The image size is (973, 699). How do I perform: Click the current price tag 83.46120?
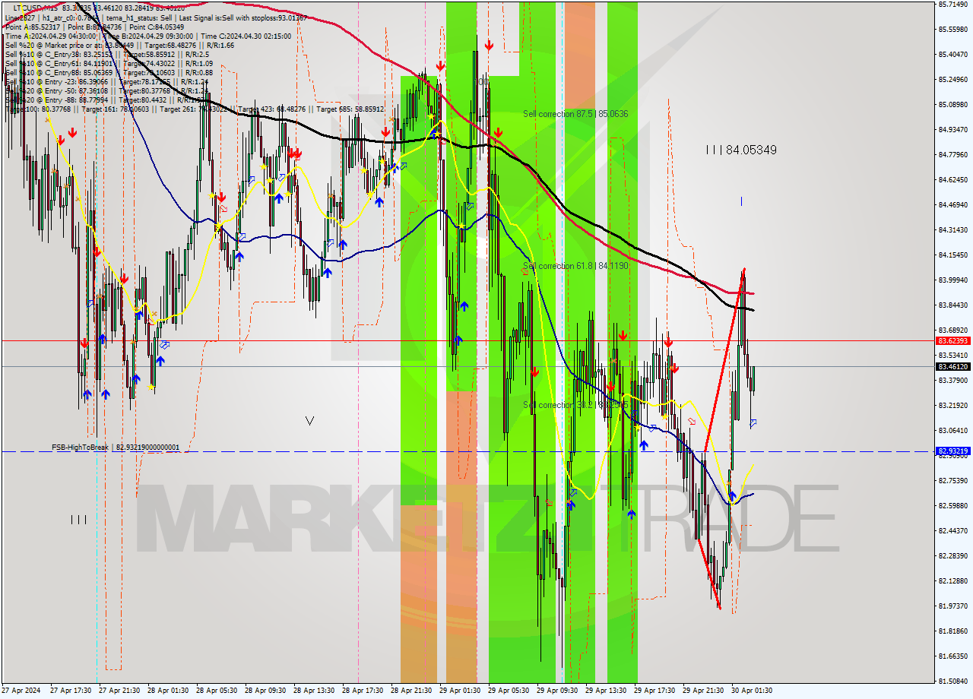coord(953,367)
